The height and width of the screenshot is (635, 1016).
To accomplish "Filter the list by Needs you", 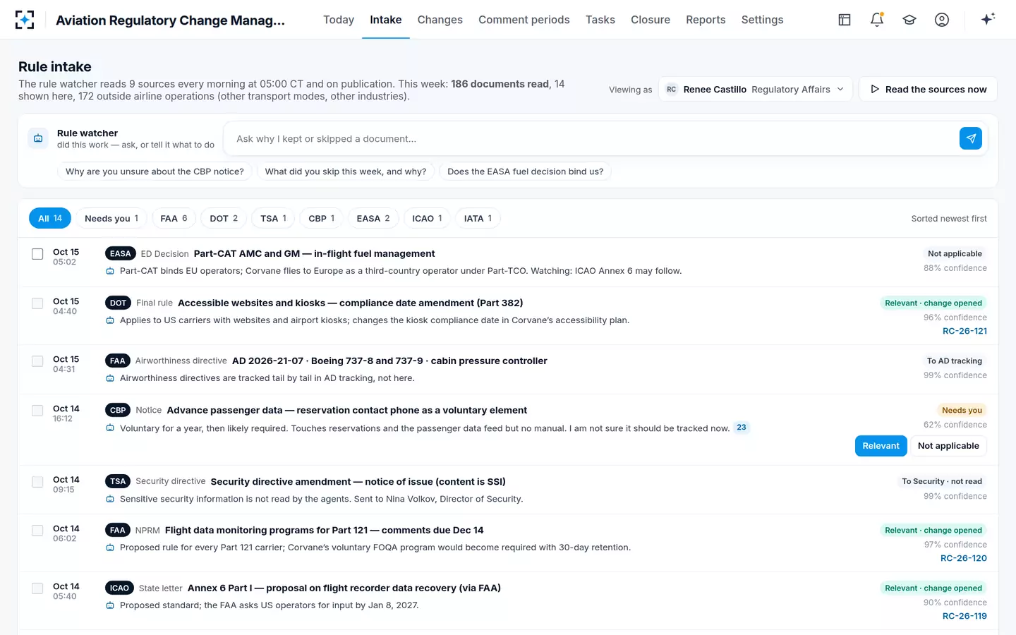I will tap(111, 219).
